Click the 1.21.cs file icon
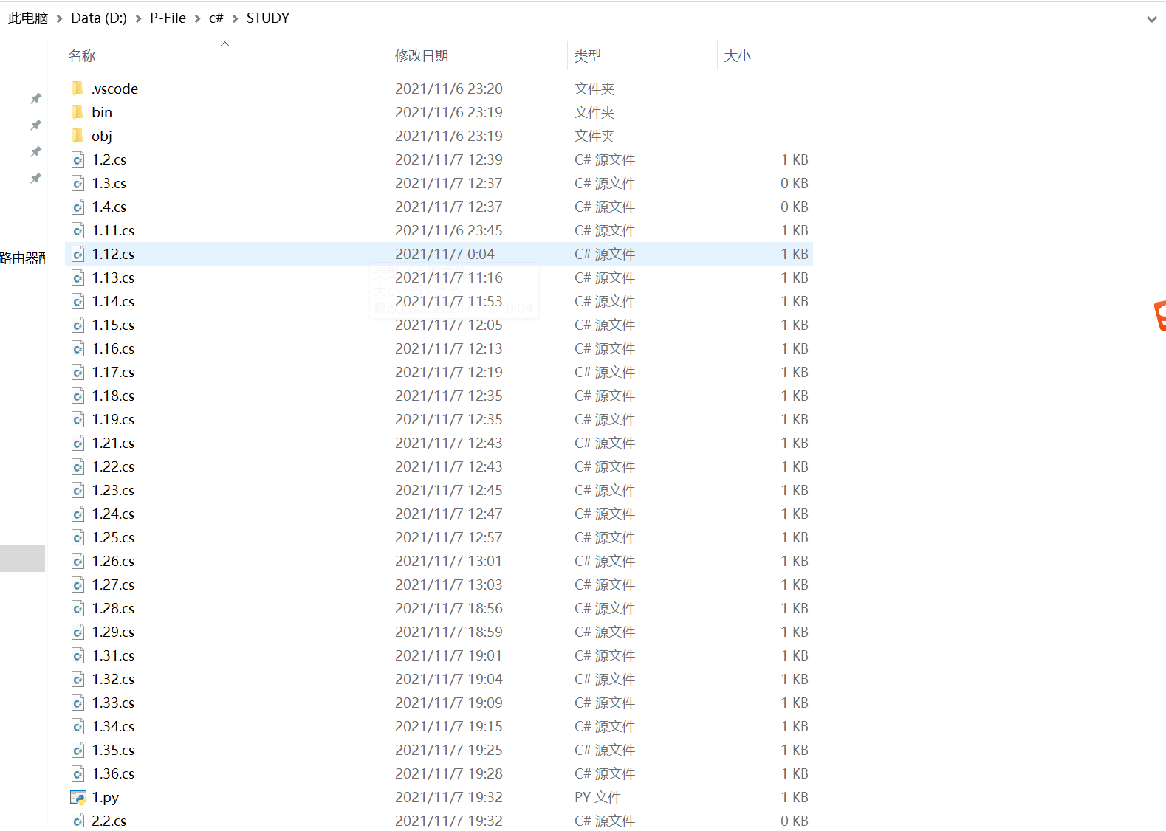The height and width of the screenshot is (831, 1166). 78,443
